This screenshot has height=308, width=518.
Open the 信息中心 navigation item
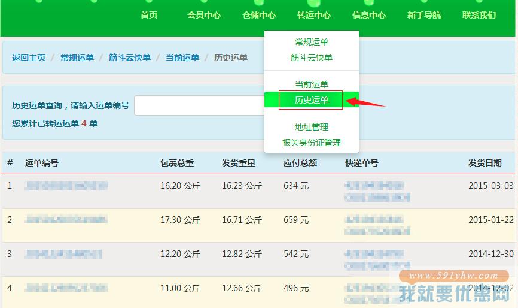tap(368, 15)
